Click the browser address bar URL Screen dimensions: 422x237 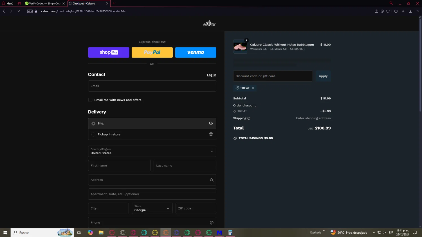(x=83, y=11)
